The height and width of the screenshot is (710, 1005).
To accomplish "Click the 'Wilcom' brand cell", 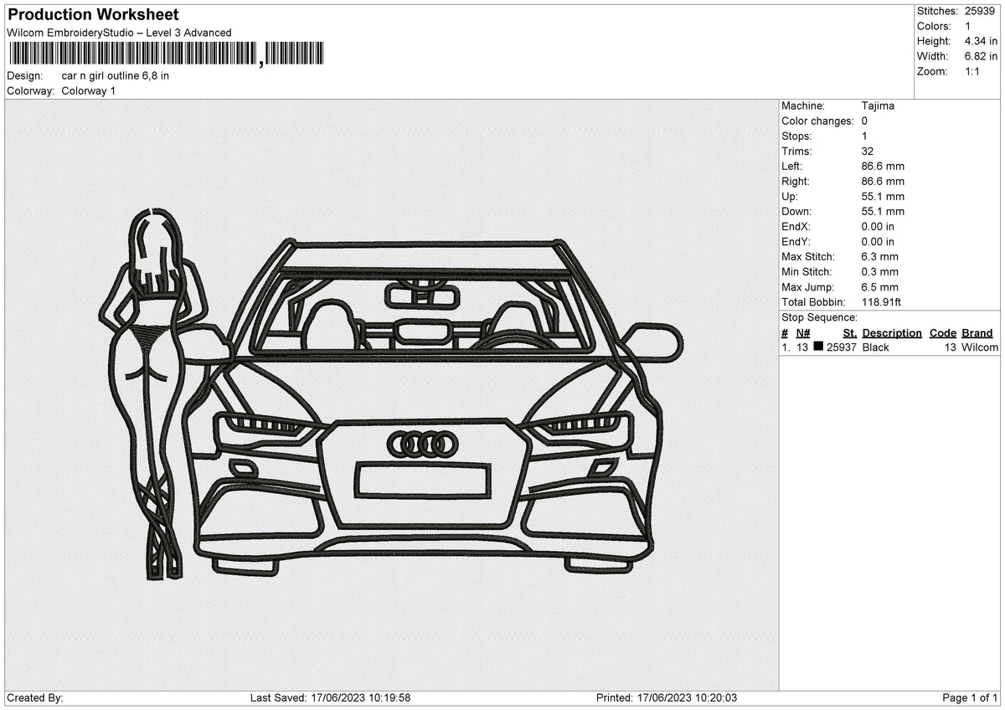I will tap(980, 347).
